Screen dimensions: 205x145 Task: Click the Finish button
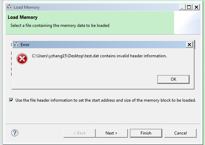(x=146, y=133)
